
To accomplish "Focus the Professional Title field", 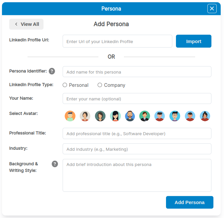I will click(x=137, y=134).
